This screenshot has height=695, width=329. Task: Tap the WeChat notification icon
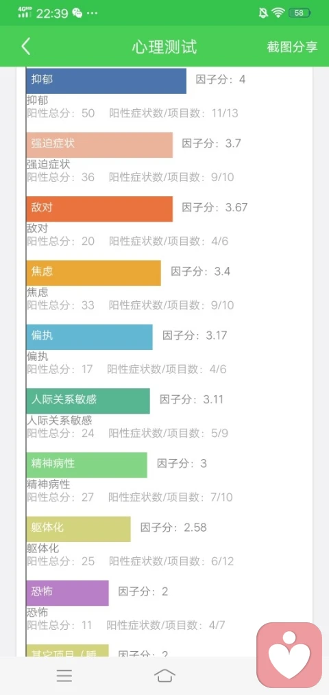point(77,13)
